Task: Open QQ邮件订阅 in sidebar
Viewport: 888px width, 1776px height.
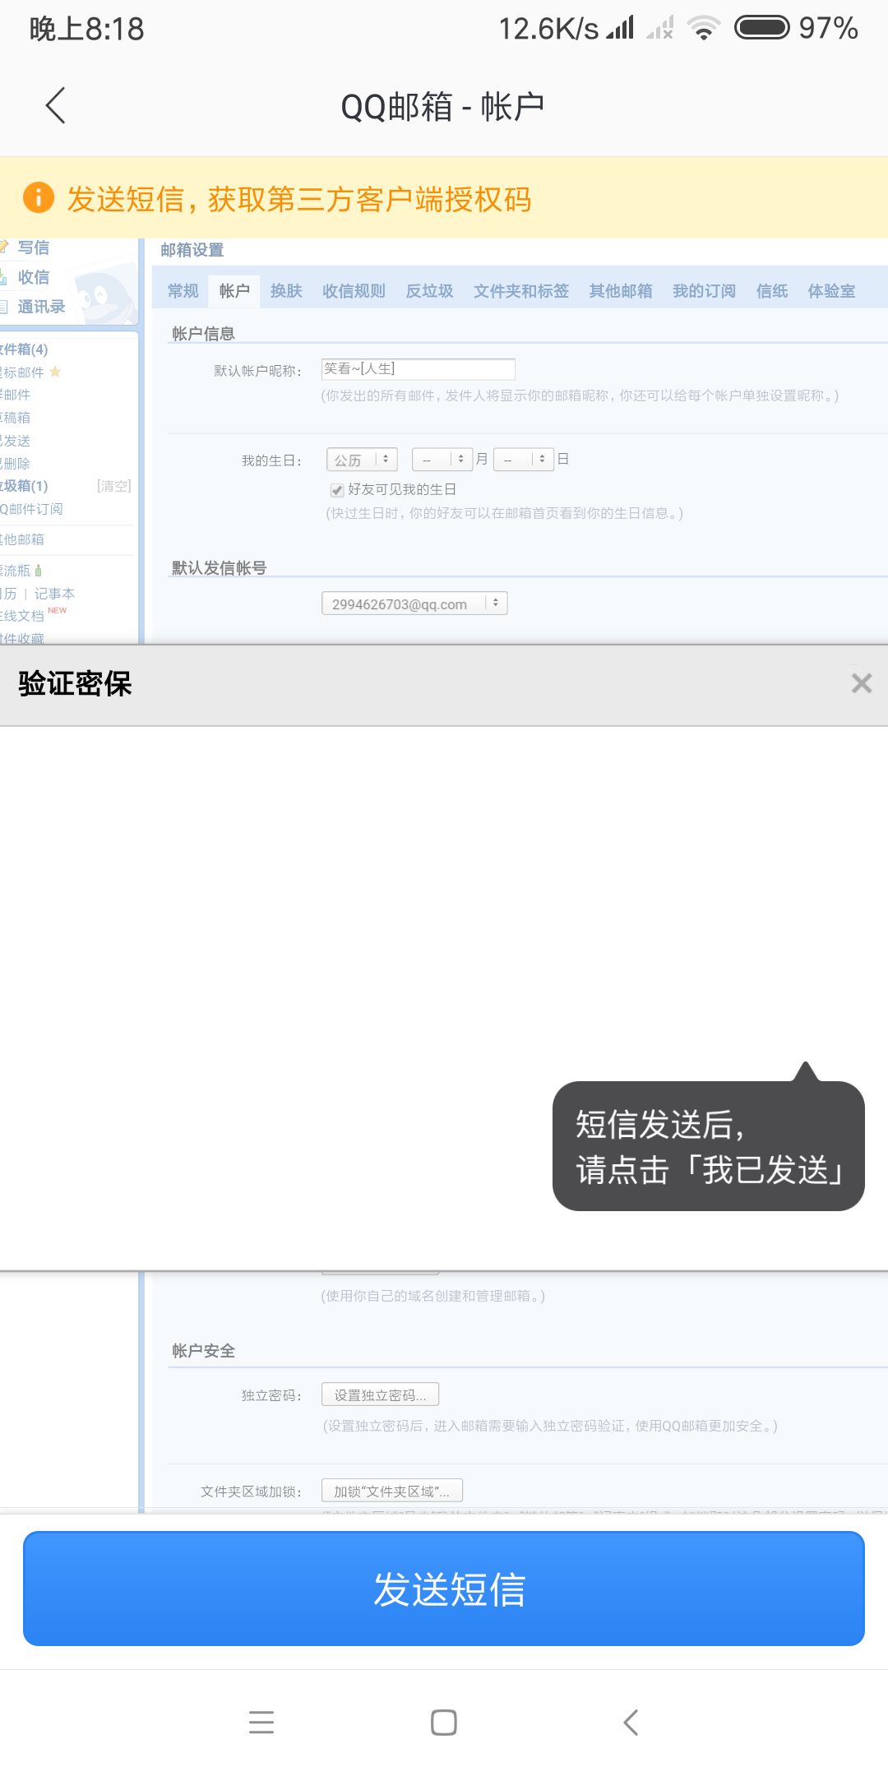Action: (x=31, y=509)
